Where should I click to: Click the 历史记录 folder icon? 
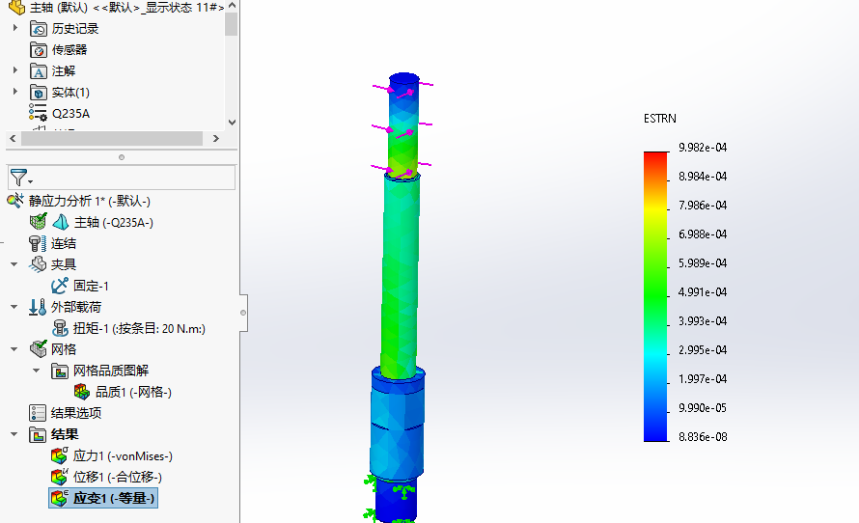(x=38, y=29)
